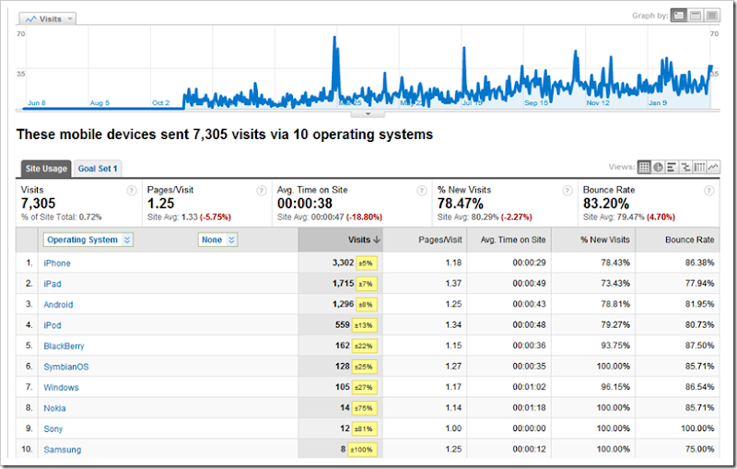The image size is (737, 469).
Task: Open the pivot view icon
Action: (699, 167)
